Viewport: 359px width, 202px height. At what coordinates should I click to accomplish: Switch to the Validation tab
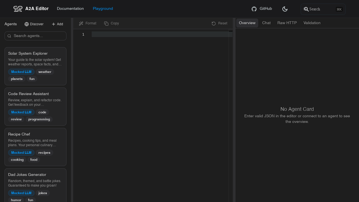[x=312, y=23]
